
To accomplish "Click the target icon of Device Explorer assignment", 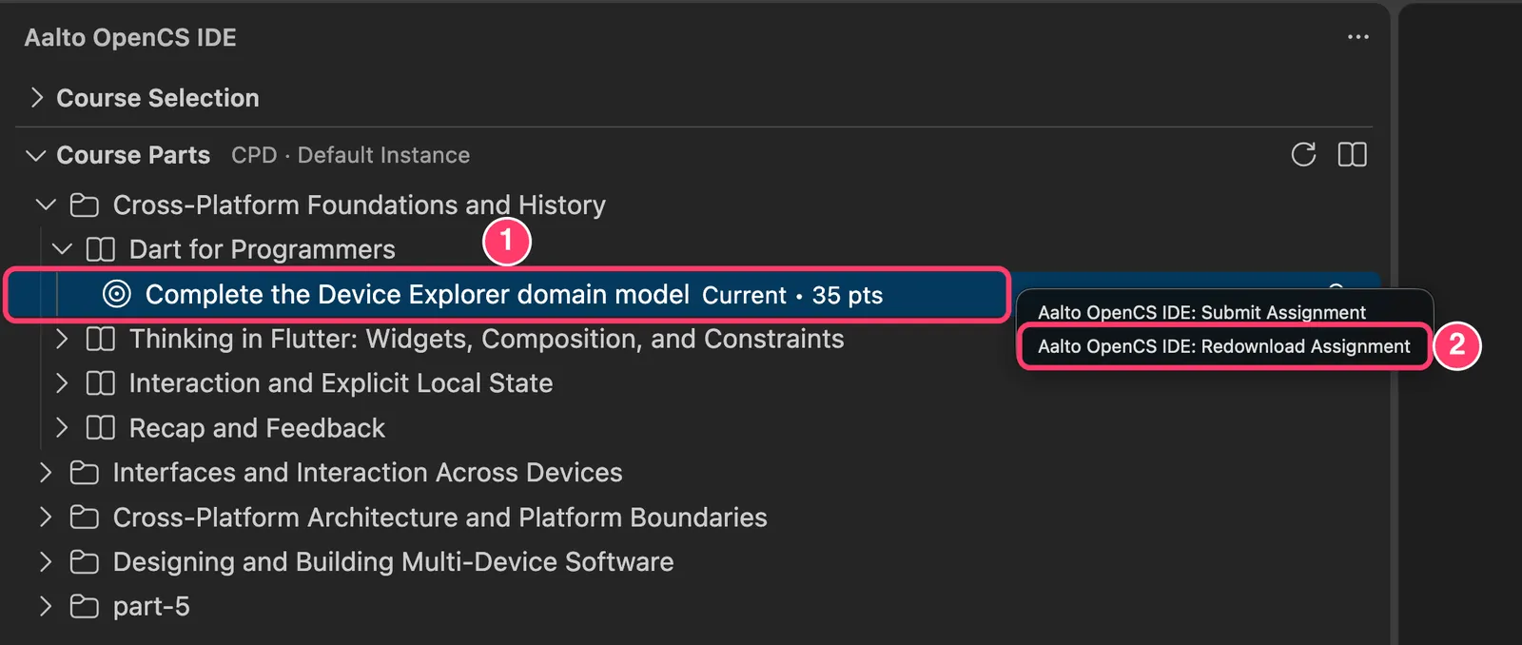I will tap(117, 294).
